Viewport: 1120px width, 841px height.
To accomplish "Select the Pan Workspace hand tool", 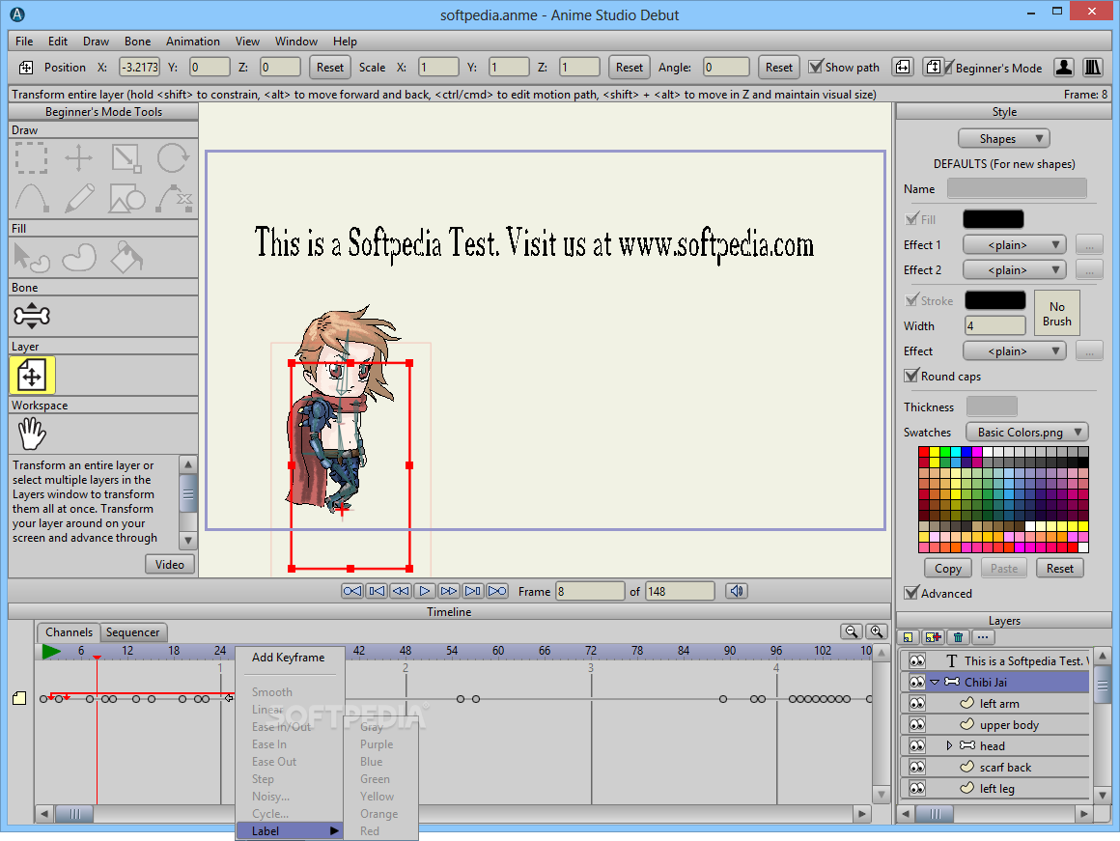I will [32, 434].
